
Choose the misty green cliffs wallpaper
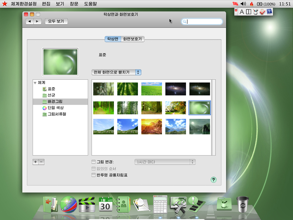click(200, 127)
